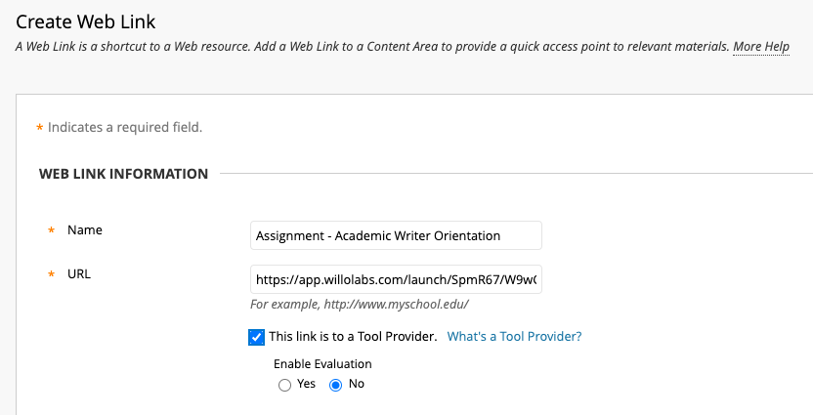Click the Name input field
The width and height of the screenshot is (813, 415).
tap(396, 235)
